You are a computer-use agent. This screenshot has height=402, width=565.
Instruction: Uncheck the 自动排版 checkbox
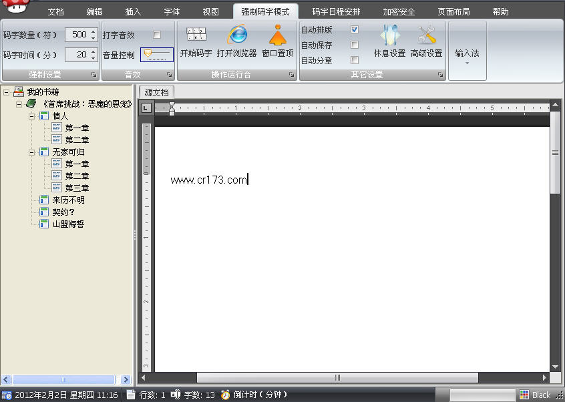(355, 29)
